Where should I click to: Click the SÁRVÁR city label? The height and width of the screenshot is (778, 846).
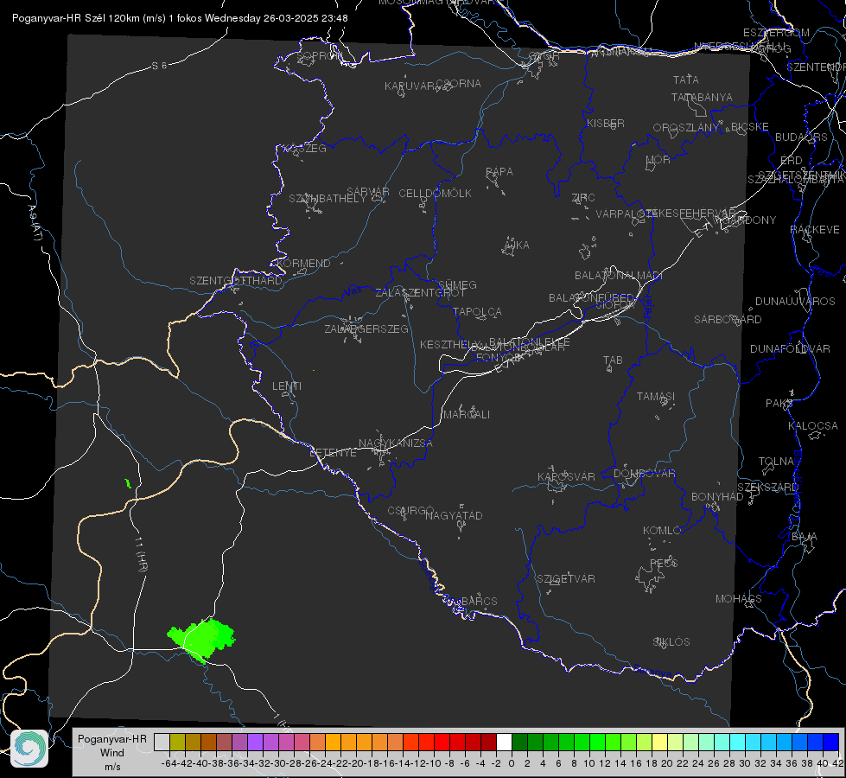pos(368,191)
